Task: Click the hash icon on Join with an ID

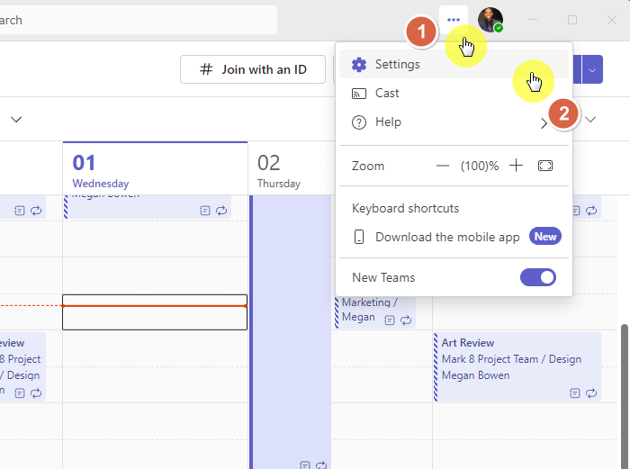Action: click(206, 69)
